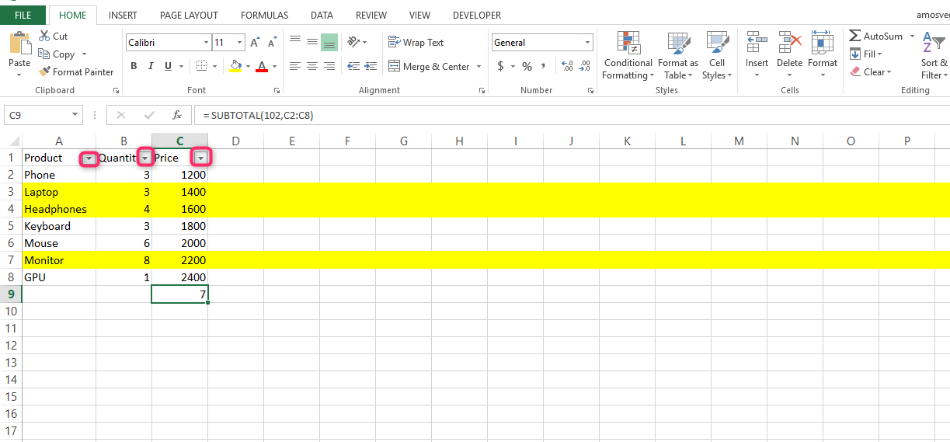Open the Calibri font name dropdown

[206, 43]
